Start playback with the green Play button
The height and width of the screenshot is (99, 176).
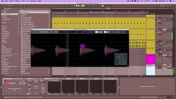click(x=75, y=6)
